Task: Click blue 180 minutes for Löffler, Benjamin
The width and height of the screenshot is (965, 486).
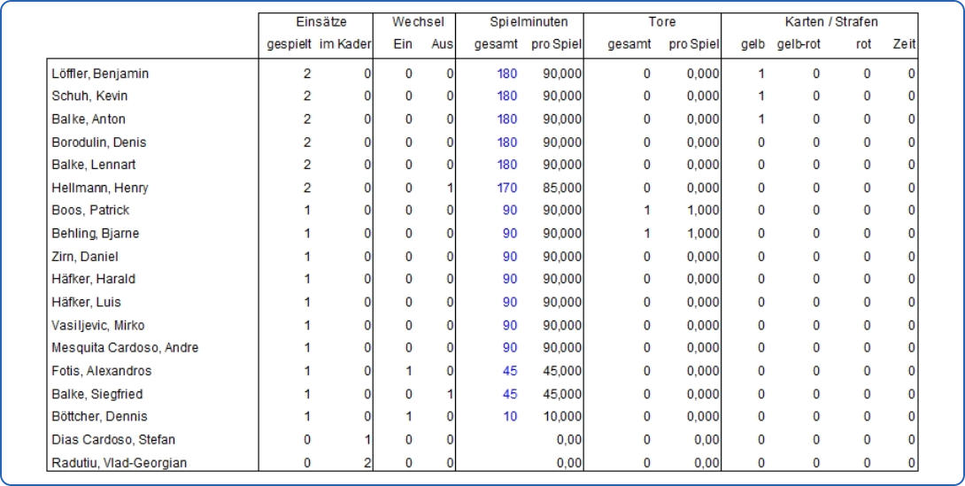Action: tap(507, 73)
